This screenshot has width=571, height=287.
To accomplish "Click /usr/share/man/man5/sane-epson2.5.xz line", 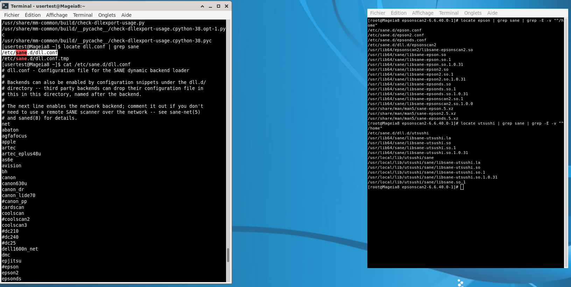I will 412,113.
